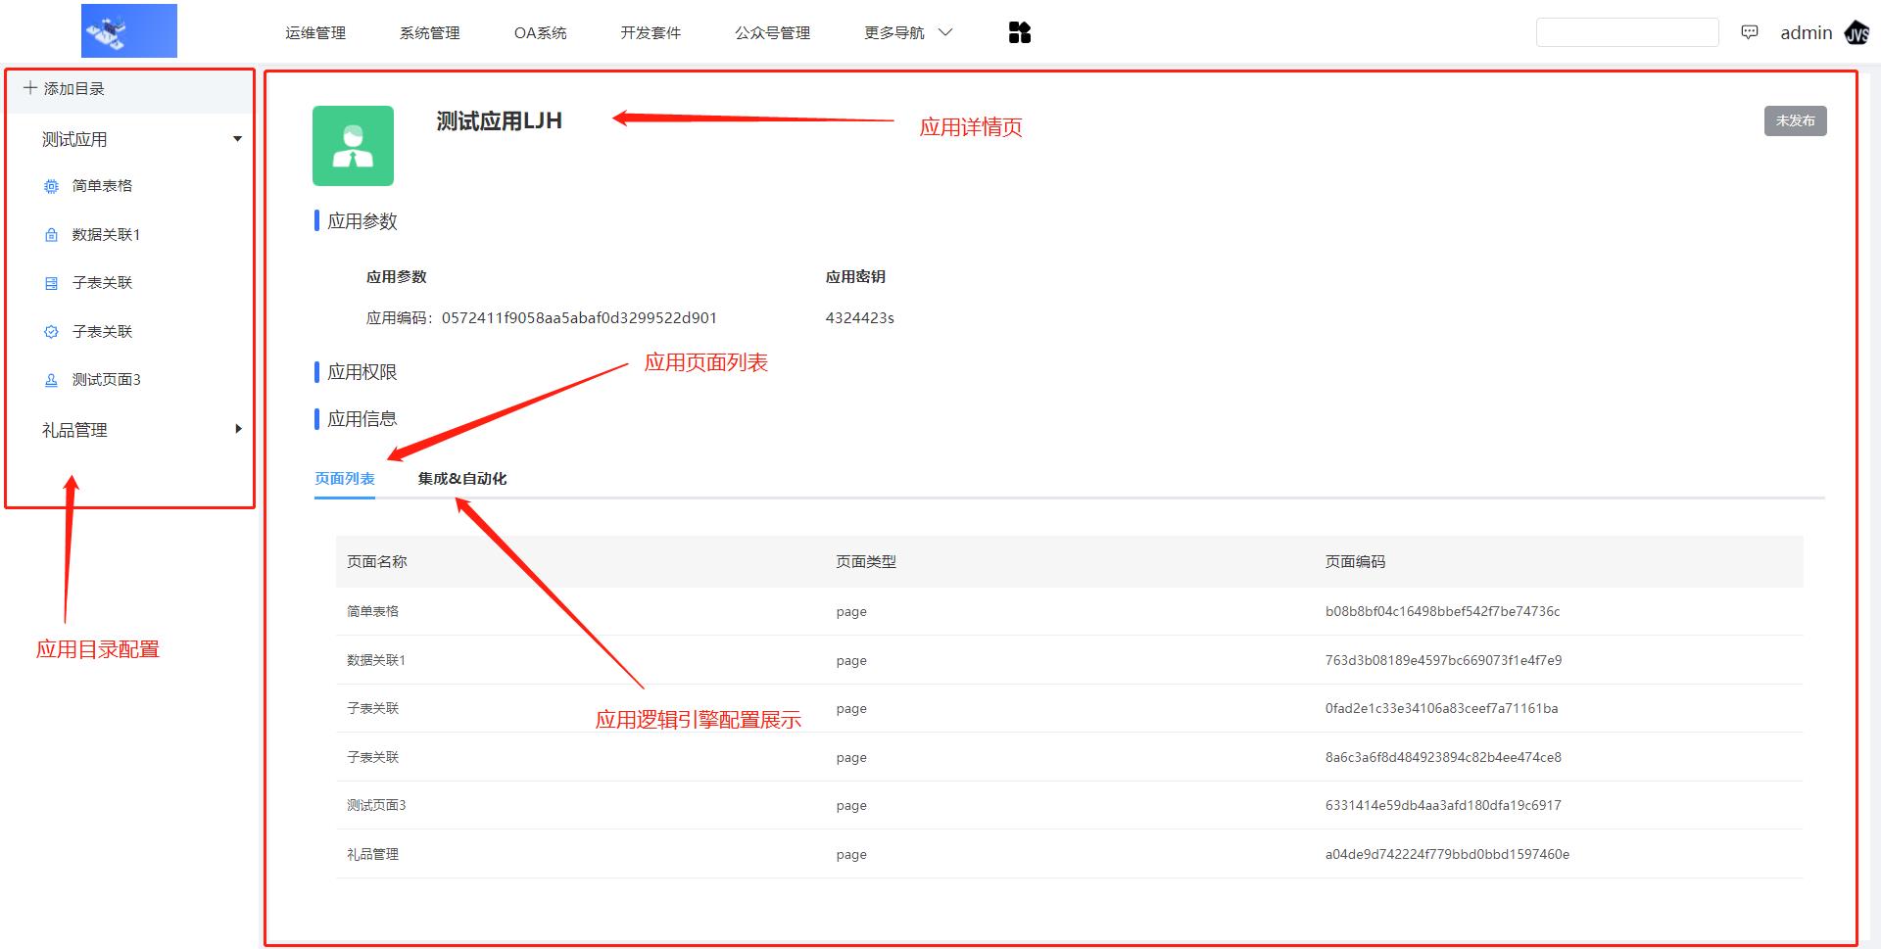Collapse the 测试应用 directory arrow
The image size is (1881, 949).
coord(237,139)
